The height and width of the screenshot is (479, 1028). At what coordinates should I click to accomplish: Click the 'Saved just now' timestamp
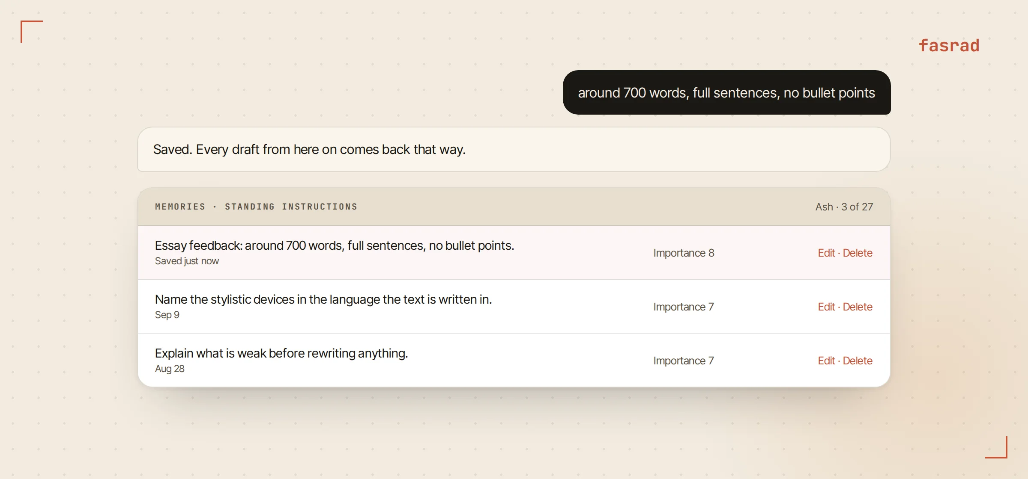tap(187, 261)
